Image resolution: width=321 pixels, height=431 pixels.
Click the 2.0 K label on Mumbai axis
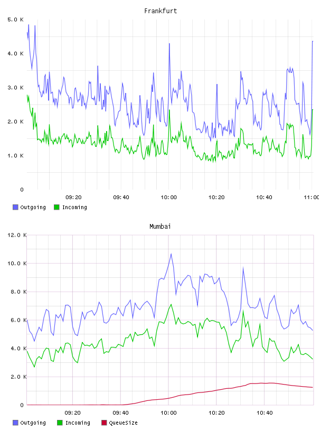tap(18, 377)
